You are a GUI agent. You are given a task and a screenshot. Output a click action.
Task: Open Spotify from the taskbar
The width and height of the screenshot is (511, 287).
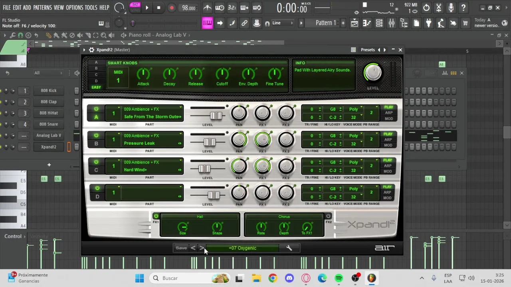click(339, 278)
